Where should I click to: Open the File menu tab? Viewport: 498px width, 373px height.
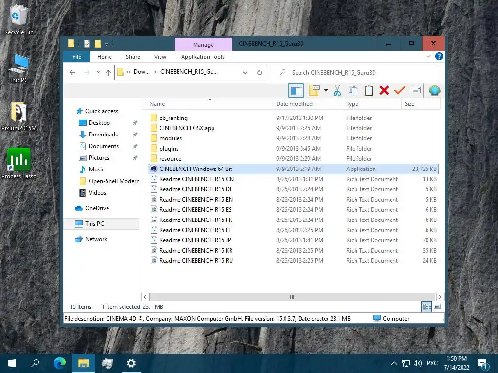(x=77, y=57)
